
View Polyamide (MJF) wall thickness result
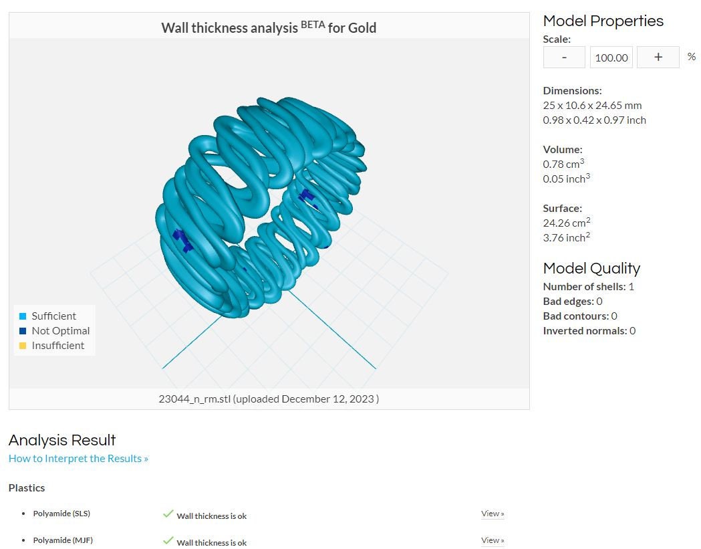(493, 540)
